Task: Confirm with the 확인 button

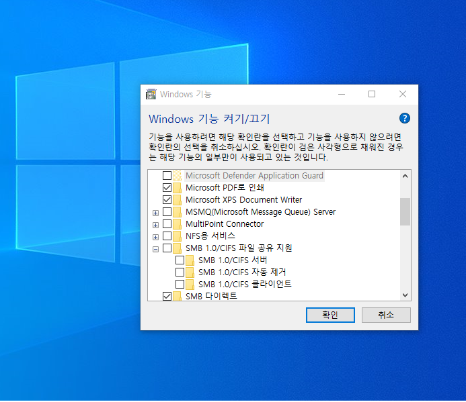Action: 330,315
